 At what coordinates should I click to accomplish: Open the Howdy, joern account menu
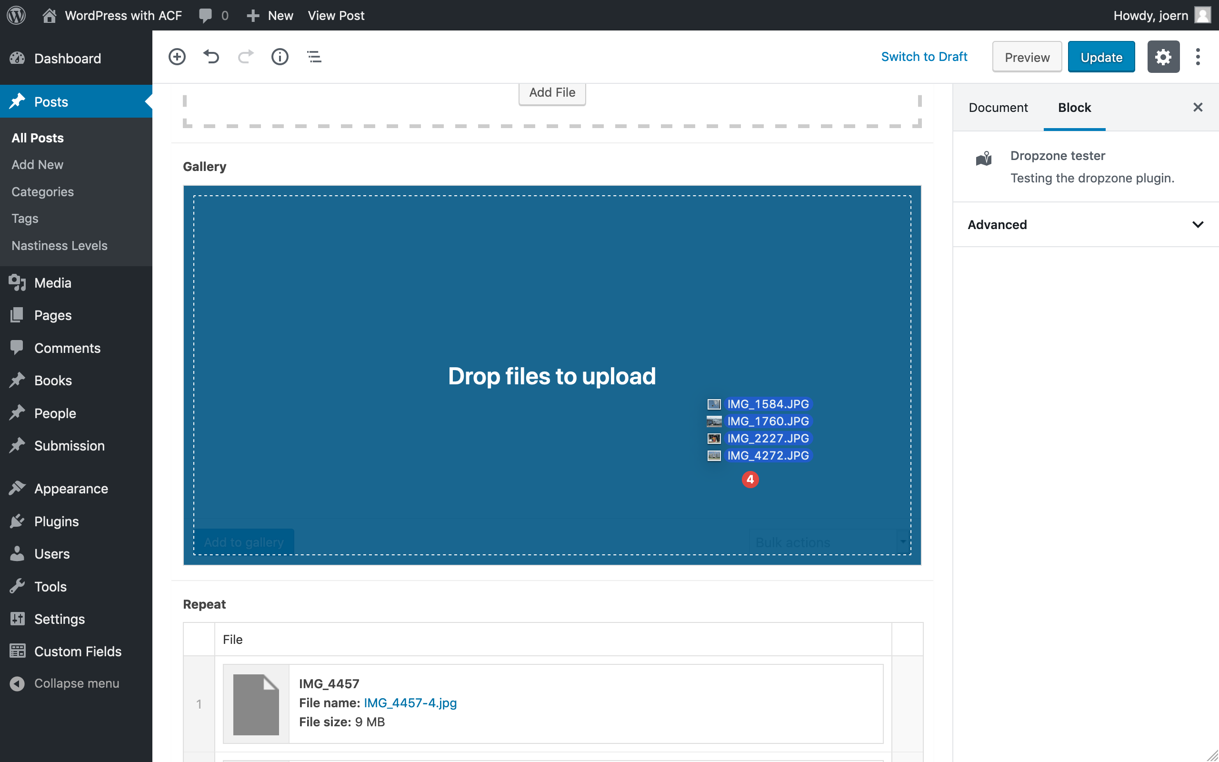point(1161,16)
